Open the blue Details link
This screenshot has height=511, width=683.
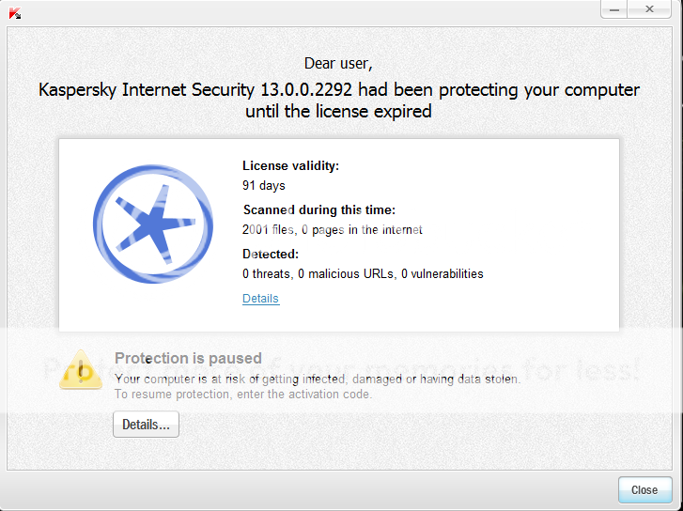(x=261, y=299)
